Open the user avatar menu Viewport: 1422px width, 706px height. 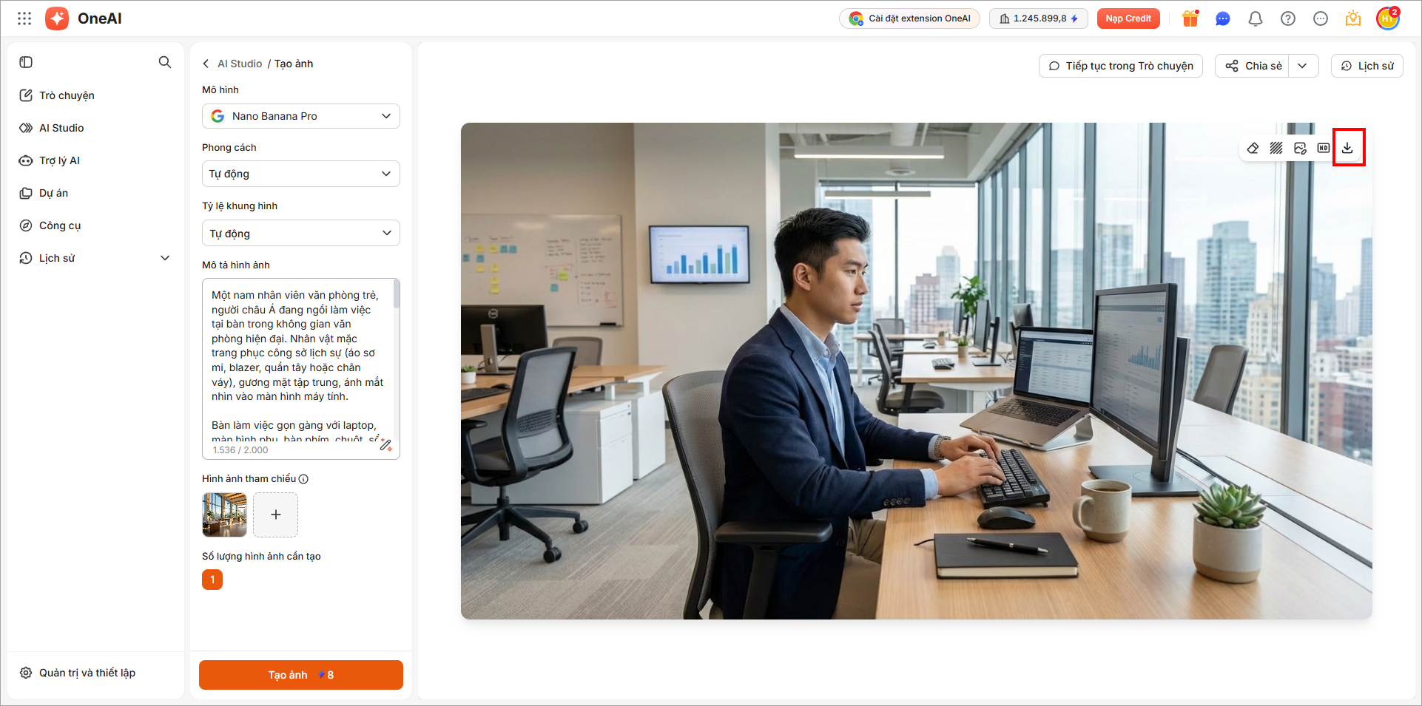1387,18
